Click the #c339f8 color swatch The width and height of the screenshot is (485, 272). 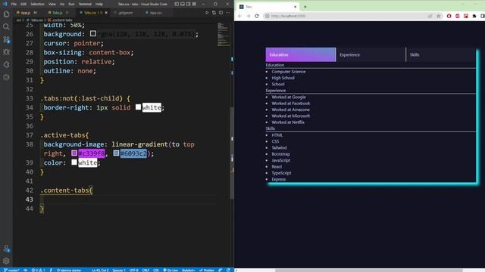click(74, 153)
